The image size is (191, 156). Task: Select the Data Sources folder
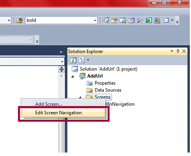(108, 90)
